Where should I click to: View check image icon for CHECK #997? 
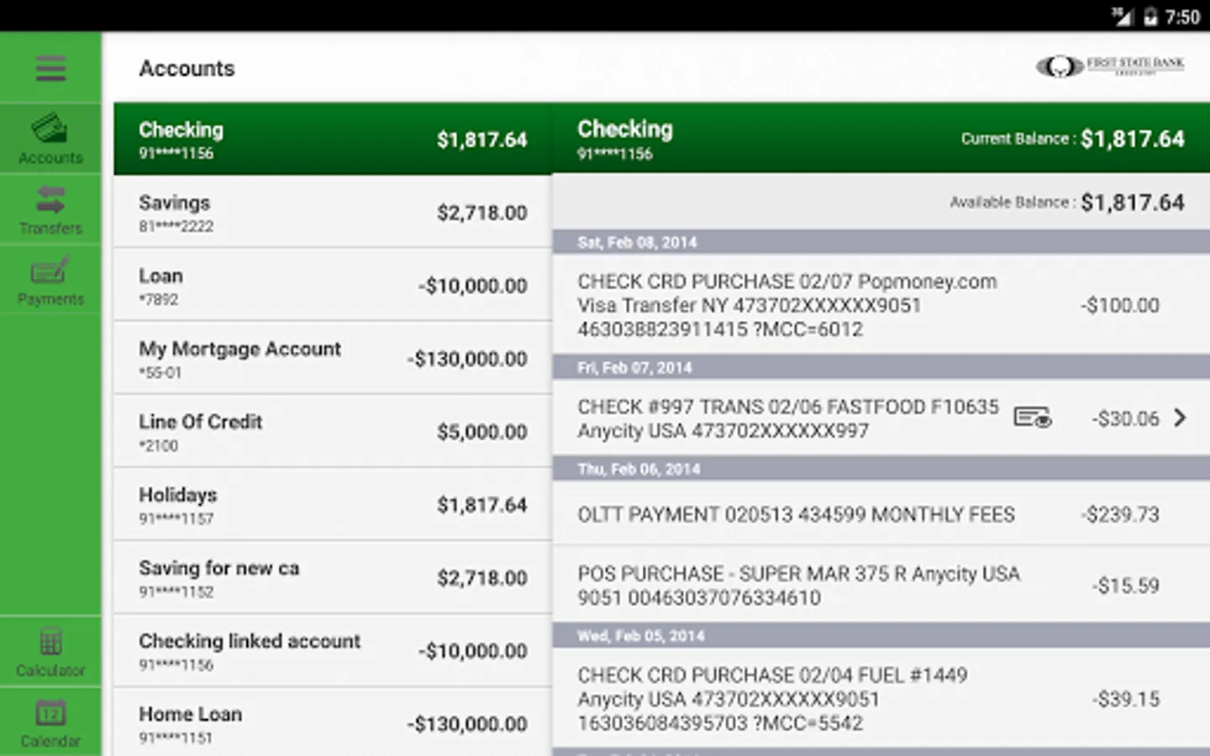1032,417
